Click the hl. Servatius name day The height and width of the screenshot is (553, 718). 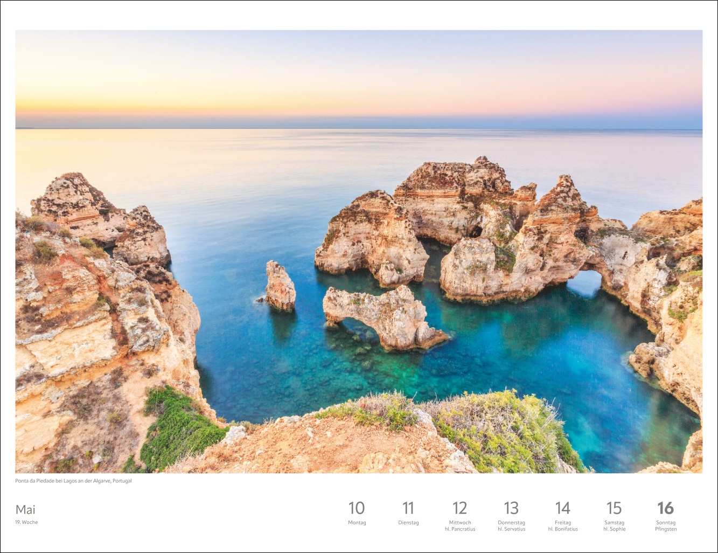point(511,529)
